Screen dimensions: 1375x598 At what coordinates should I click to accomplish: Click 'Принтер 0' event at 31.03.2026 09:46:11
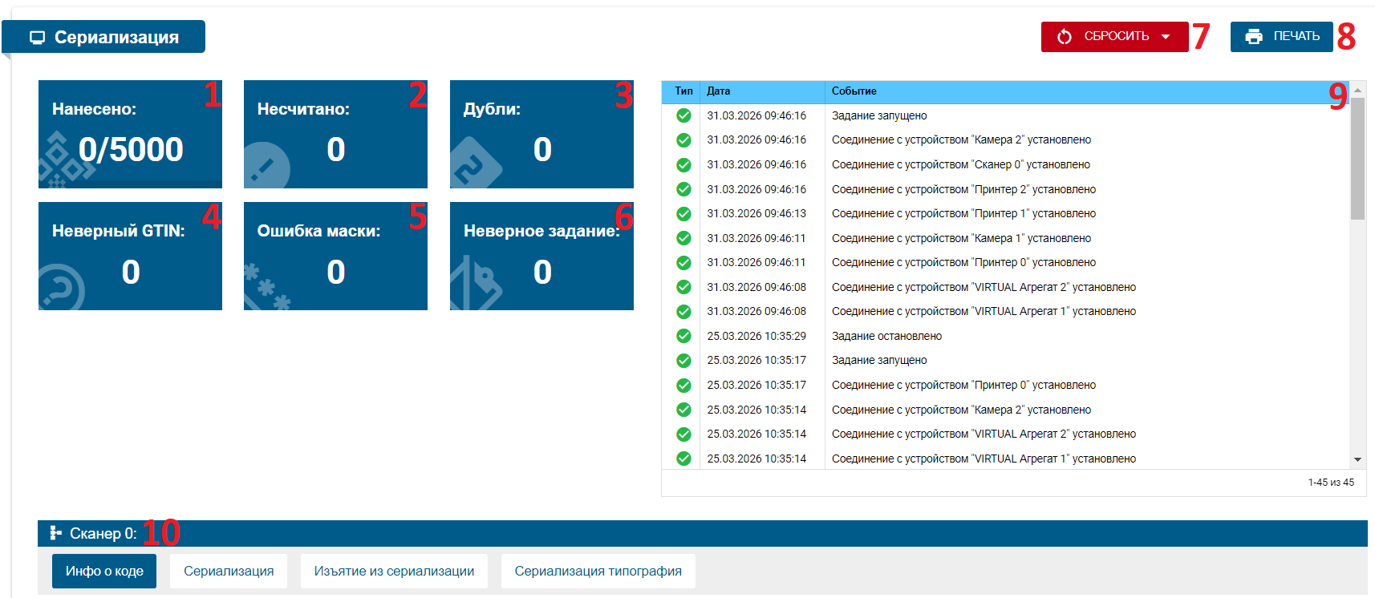963,262
